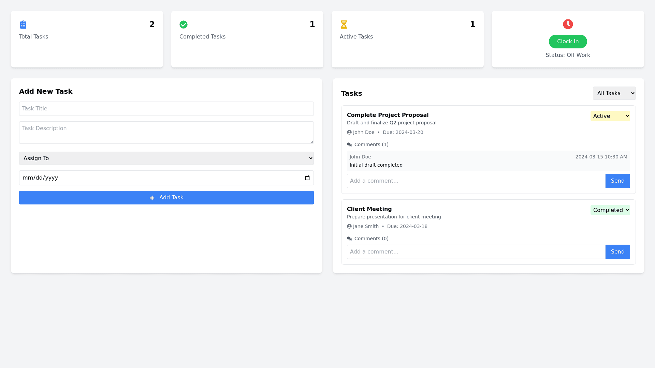
Task: Click the comments bubble icon on Client Meeting
Action: (349, 239)
